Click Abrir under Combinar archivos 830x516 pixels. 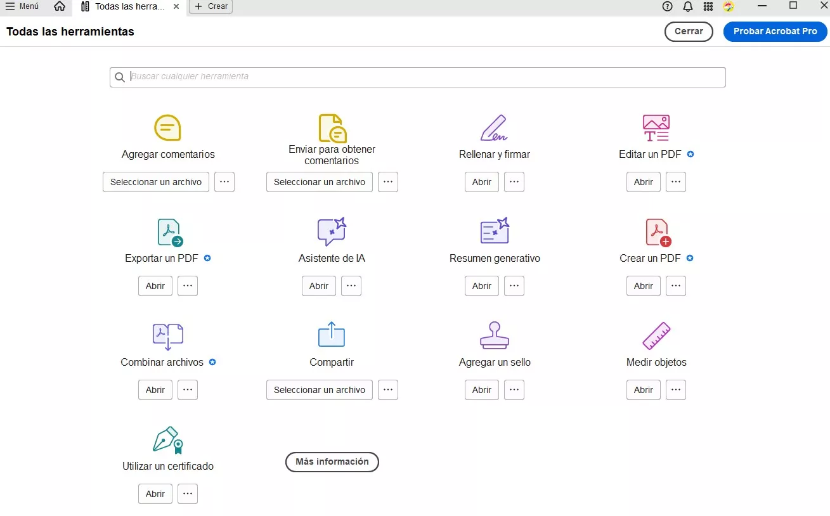pos(155,390)
